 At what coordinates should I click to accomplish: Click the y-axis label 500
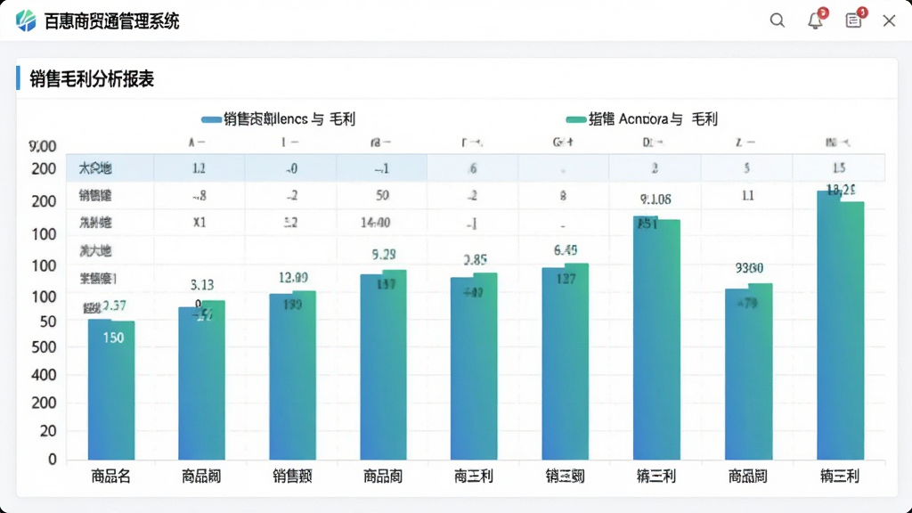pos(44,347)
